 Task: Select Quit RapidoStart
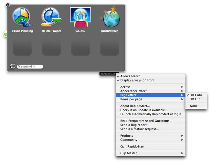151,146
